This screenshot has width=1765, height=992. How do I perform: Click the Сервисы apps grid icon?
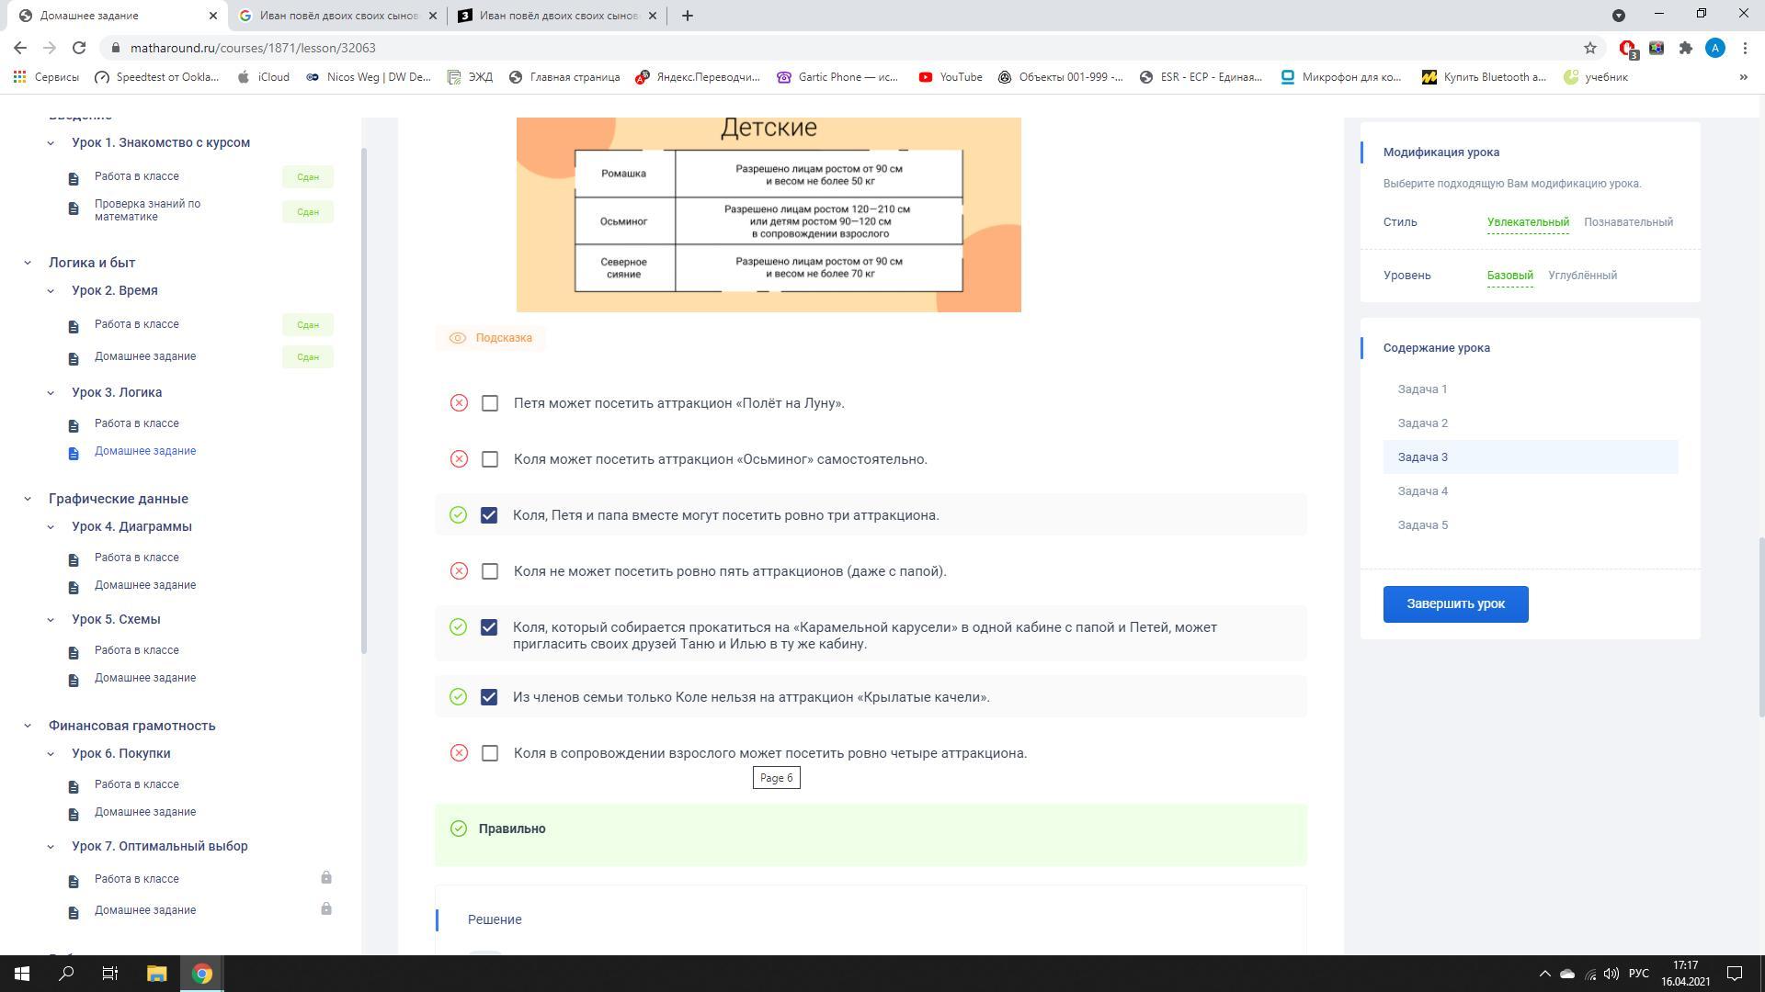(19, 77)
